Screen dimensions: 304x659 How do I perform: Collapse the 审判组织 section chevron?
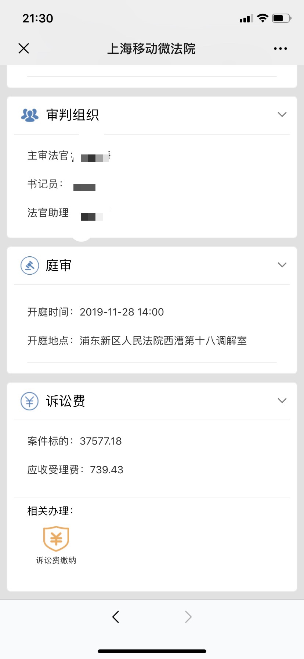point(282,114)
